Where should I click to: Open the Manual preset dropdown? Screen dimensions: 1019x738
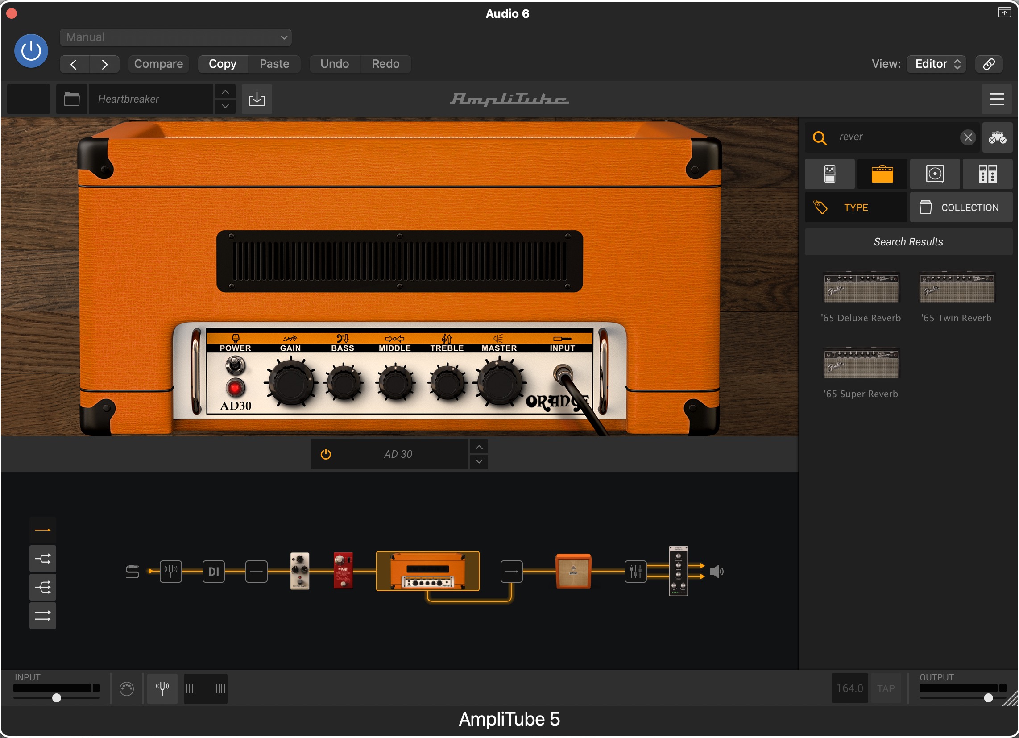[176, 37]
